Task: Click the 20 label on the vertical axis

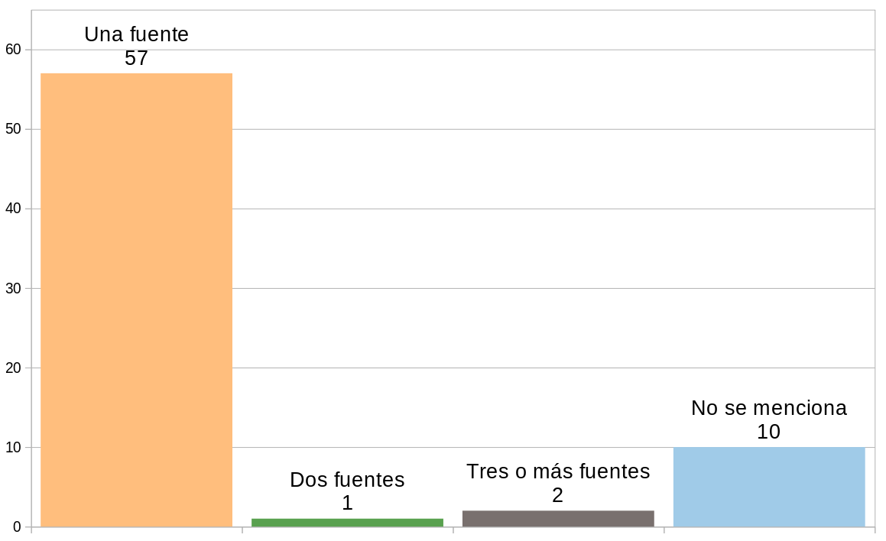Action: [x=12, y=368]
